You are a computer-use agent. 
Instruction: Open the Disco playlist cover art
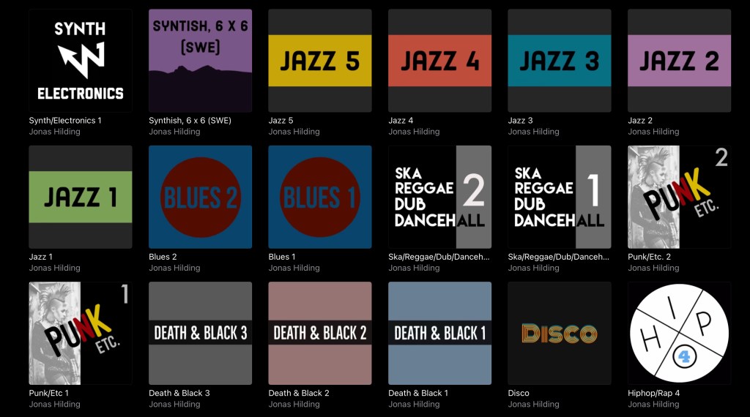point(559,333)
